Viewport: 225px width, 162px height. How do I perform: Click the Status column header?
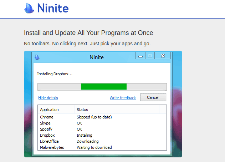coord(117,110)
